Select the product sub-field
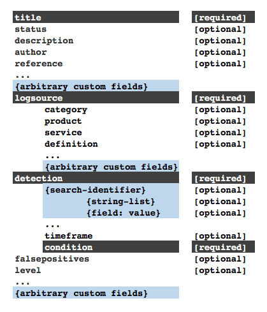Screen dimensions: 267x312 (x=63, y=121)
